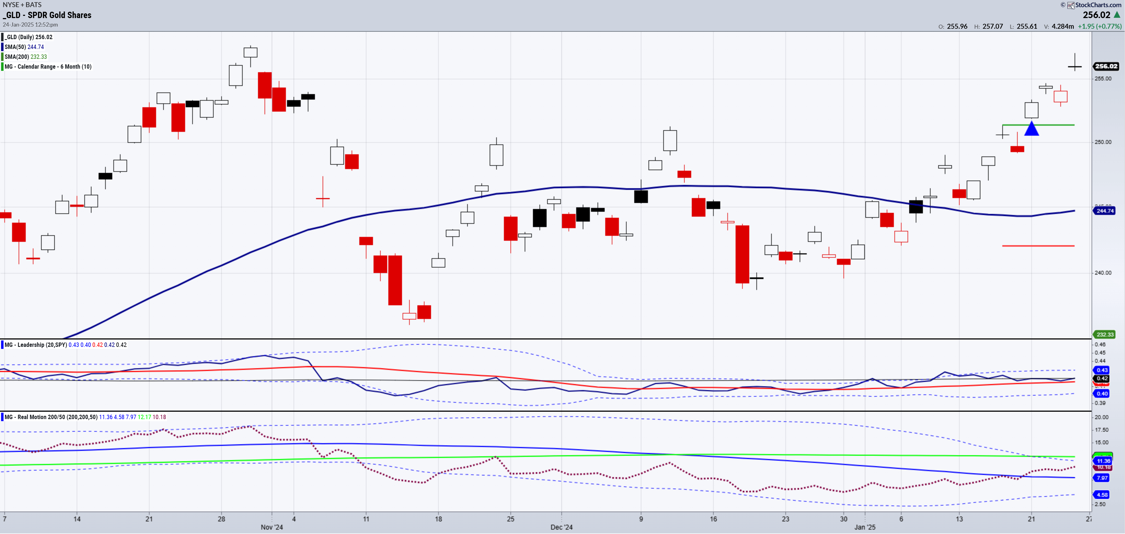The width and height of the screenshot is (1125, 534).
Task: Click the MG - Calendar Range legend entry
Action: click(x=48, y=67)
